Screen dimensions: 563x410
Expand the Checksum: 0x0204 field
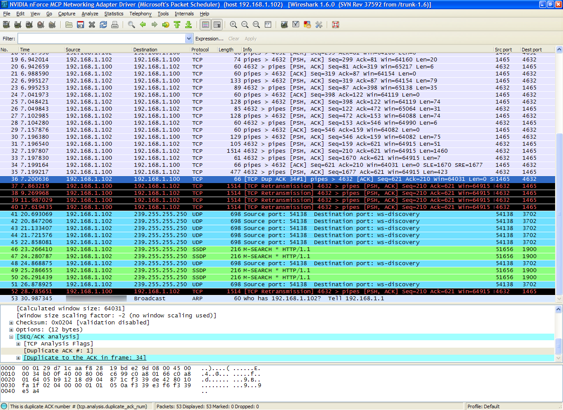click(x=11, y=323)
